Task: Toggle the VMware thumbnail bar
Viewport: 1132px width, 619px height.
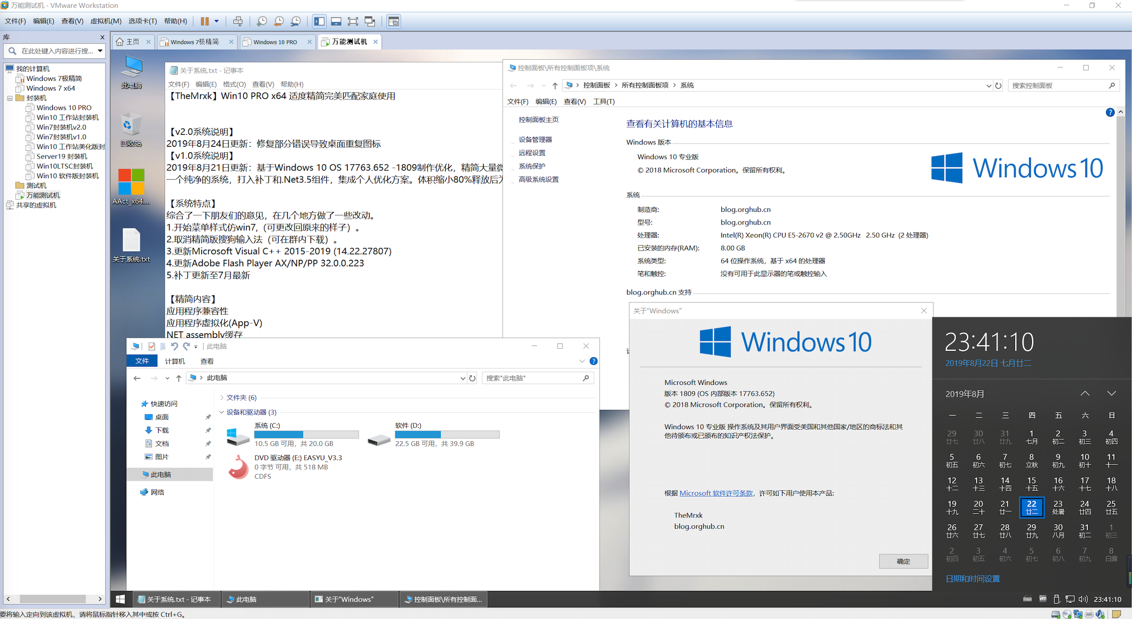Action: pyautogui.click(x=336, y=21)
